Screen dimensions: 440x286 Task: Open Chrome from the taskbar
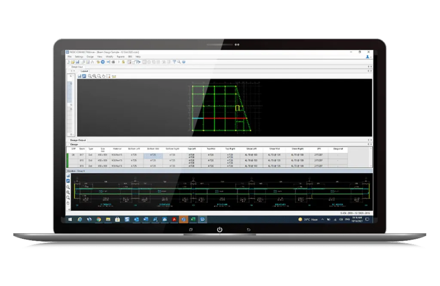99,219
